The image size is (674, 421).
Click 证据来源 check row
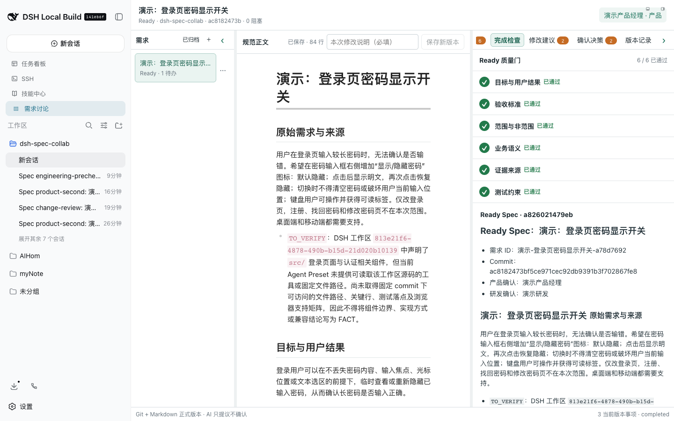(x=573, y=170)
